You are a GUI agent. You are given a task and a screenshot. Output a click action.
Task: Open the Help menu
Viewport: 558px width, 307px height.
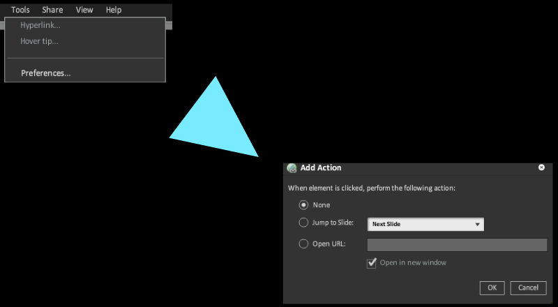click(x=114, y=10)
